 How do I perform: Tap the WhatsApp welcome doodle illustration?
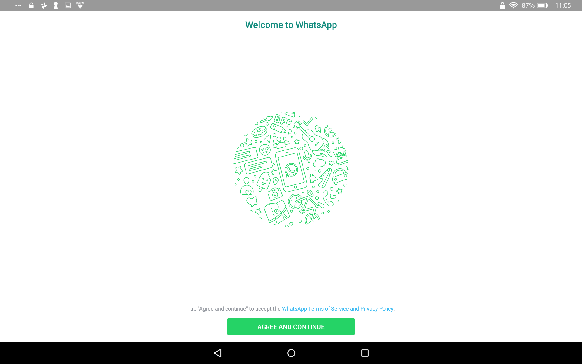291,169
